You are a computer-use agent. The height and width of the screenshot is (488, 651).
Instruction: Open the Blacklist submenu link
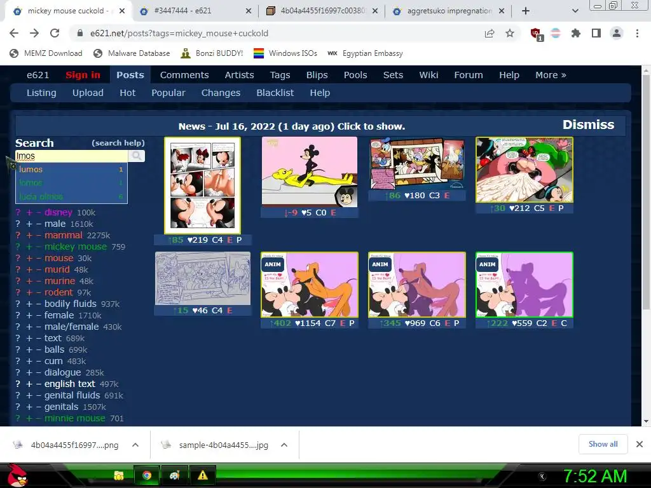tap(275, 93)
